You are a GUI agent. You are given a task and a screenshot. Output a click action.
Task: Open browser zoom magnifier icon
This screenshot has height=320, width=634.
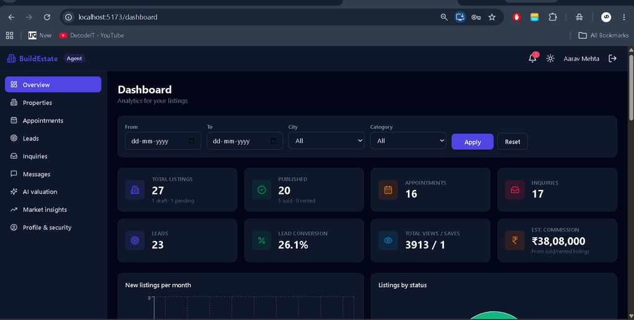point(444,17)
